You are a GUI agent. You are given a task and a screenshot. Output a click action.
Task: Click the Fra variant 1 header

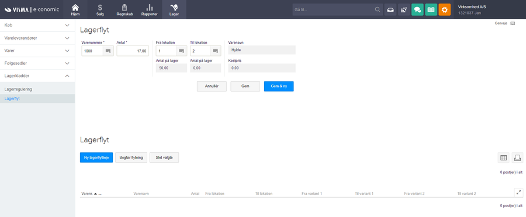[312, 194]
